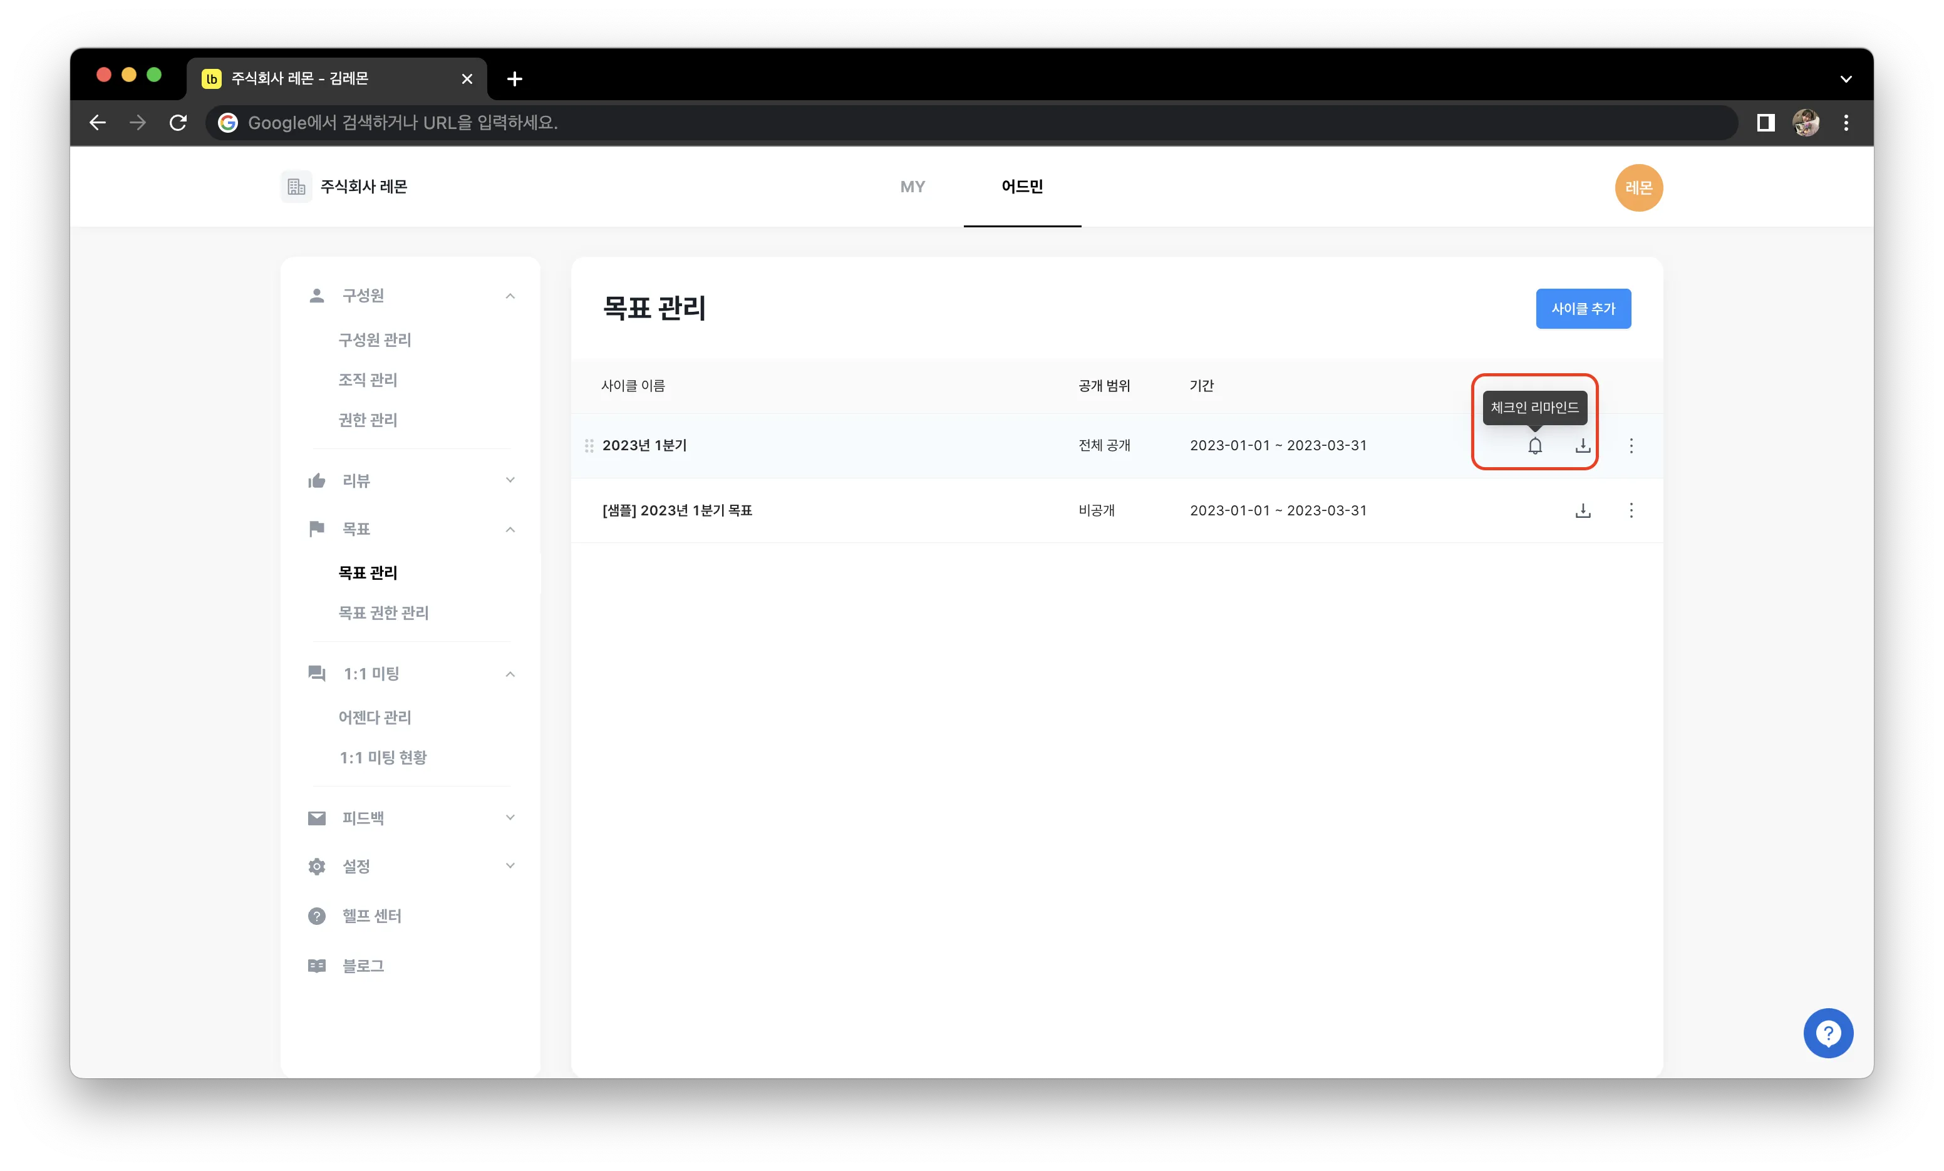Image resolution: width=1944 pixels, height=1171 pixels.
Task: Click the 기간 column header
Action: coord(1202,386)
